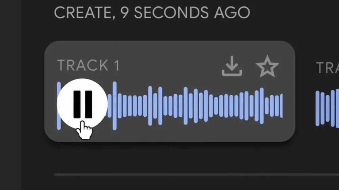Click the second track's title text
Image resolution: width=339 pixels, height=190 pixels.
(327, 68)
